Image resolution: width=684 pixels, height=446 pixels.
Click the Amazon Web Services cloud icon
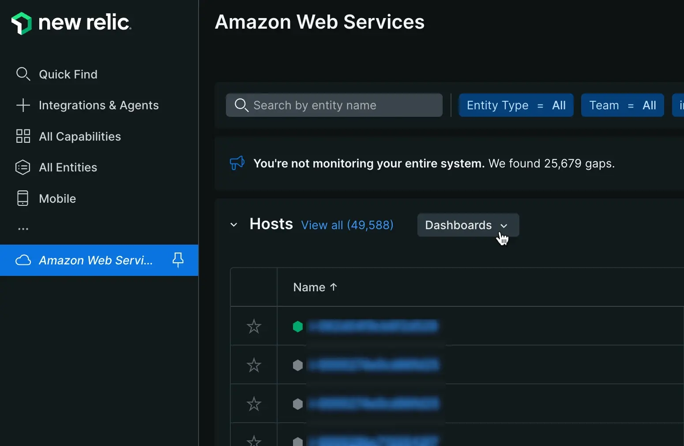[x=23, y=260]
